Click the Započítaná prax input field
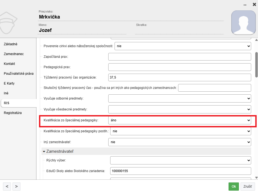This screenshot has width=258, height=192. (179, 57)
